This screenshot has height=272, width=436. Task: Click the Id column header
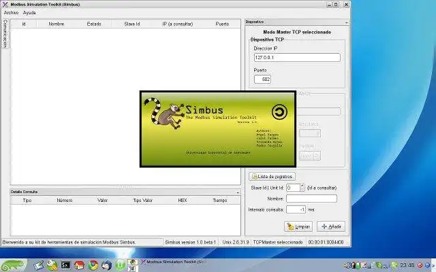[24, 24]
